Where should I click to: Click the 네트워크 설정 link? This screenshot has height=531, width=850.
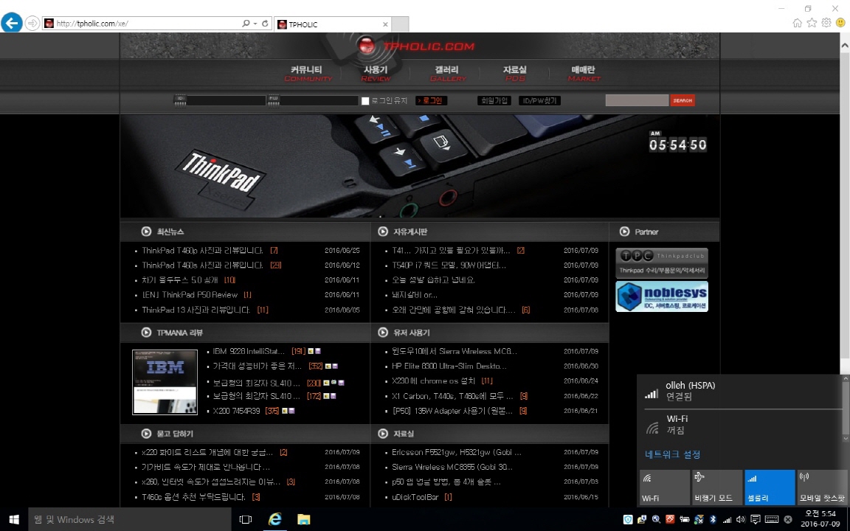[672, 454]
